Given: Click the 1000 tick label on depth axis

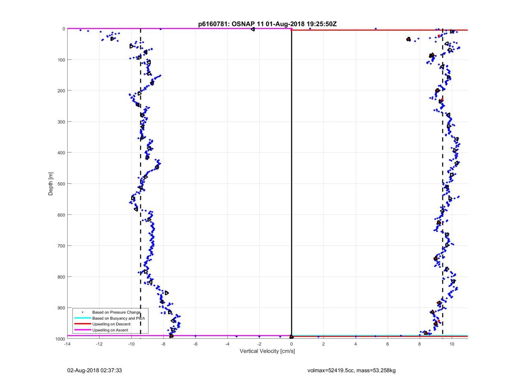Looking at the screenshot, I should point(59,339).
